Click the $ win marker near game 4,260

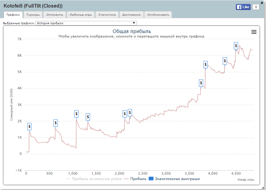click(x=225, y=61)
